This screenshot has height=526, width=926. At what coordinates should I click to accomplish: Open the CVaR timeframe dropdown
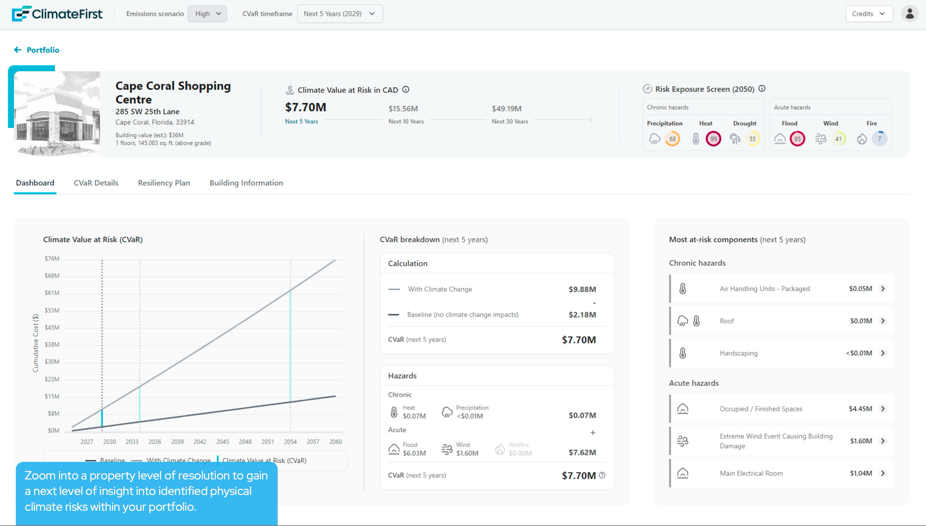[340, 14]
